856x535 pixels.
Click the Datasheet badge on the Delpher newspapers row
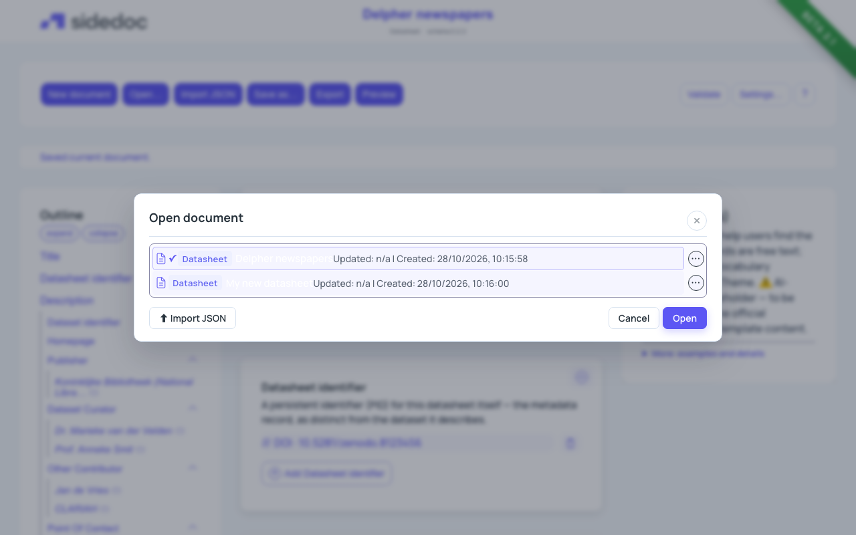click(205, 259)
